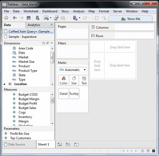Screen dimensions: 159x156
Task: Expand the Location hierarchy in Dimensions
Action: pyautogui.click(x=5, y=84)
